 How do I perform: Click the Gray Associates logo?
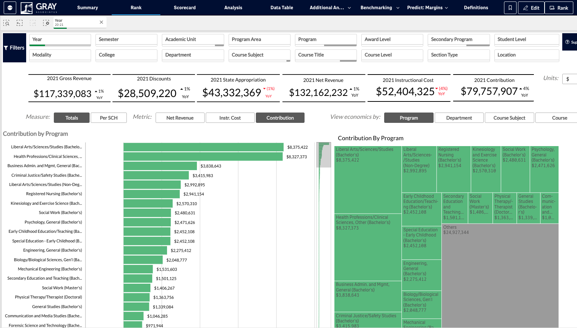point(39,7)
